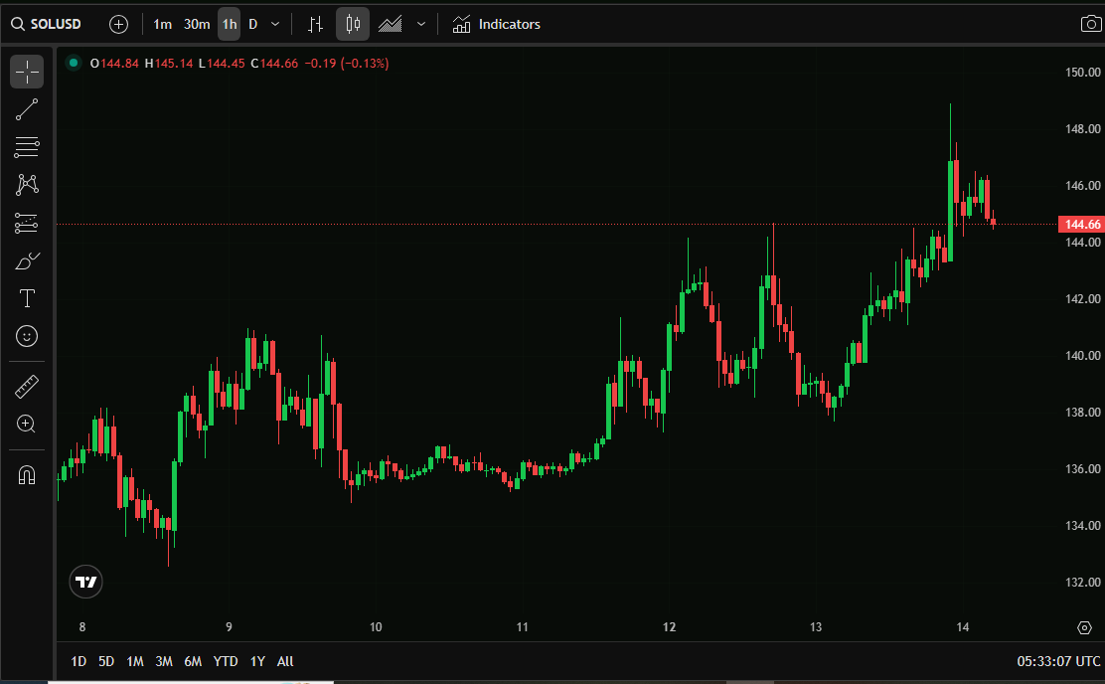Select the Patterns drawing tool

click(x=27, y=185)
